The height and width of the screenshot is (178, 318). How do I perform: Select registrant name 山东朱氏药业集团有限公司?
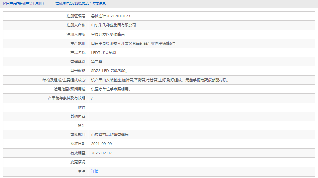tap(113, 25)
